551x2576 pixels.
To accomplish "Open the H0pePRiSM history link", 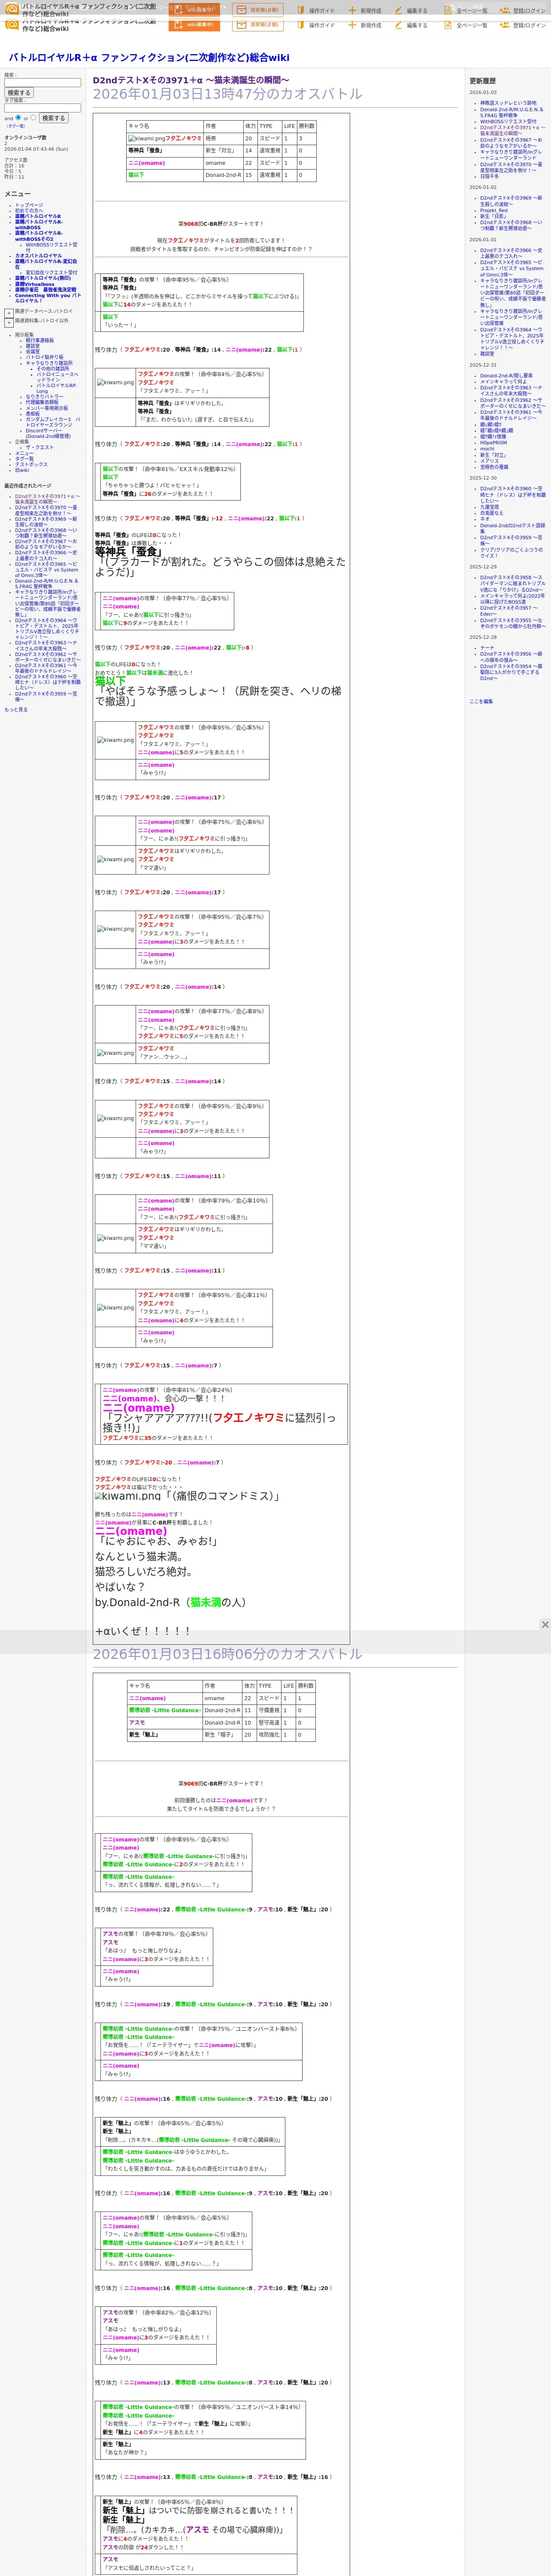I will pyautogui.click(x=493, y=442).
